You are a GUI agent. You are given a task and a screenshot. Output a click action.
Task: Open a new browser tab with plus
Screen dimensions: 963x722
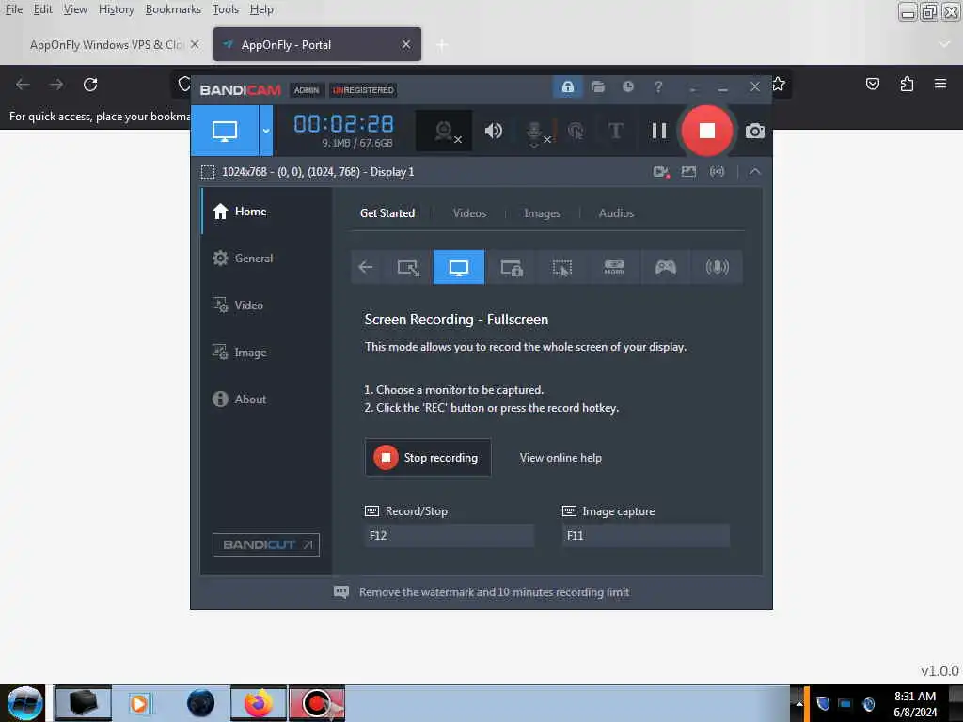[x=442, y=45]
